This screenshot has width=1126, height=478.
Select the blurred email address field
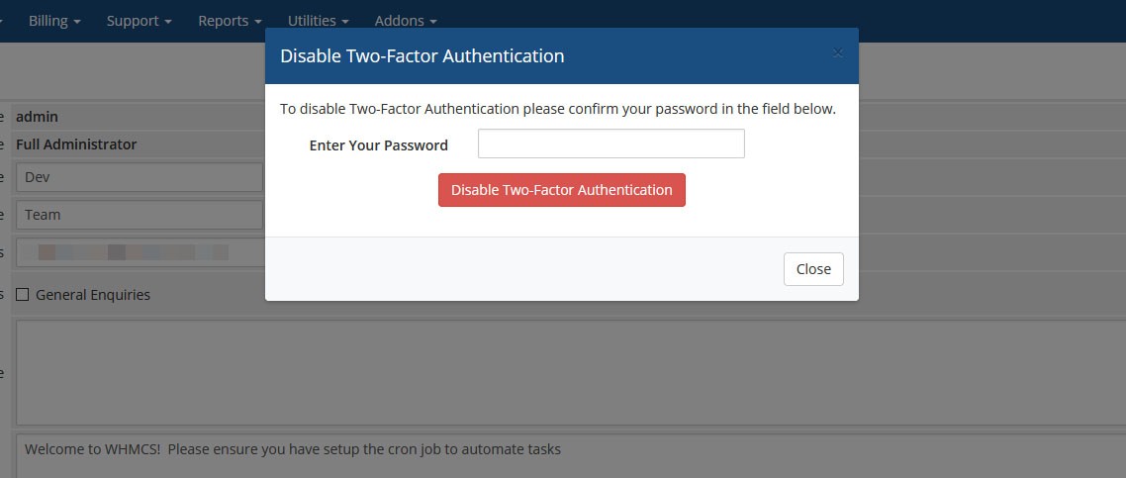tap(140, 252)
